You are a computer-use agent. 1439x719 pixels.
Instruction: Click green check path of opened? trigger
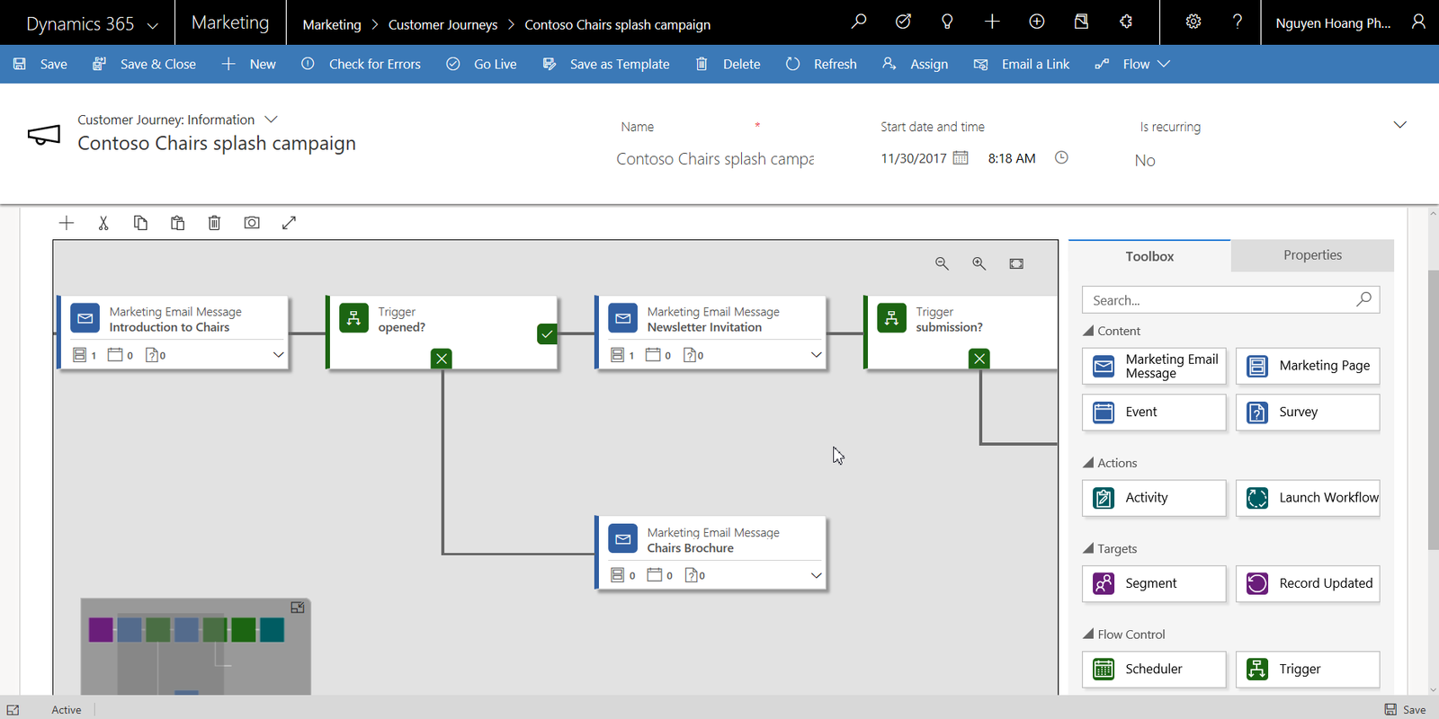click(547, 334)
